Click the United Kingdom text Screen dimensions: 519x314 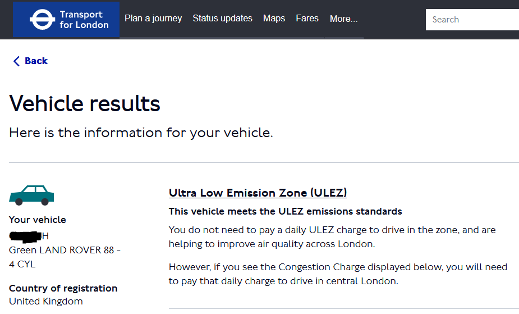point(46,302)
